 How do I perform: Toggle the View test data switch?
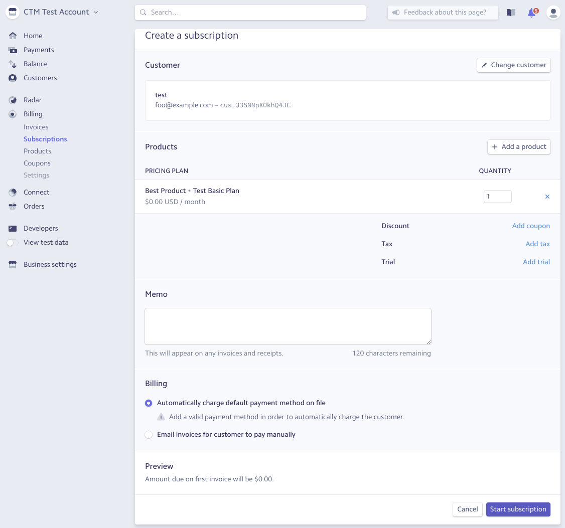pos(12,243)
